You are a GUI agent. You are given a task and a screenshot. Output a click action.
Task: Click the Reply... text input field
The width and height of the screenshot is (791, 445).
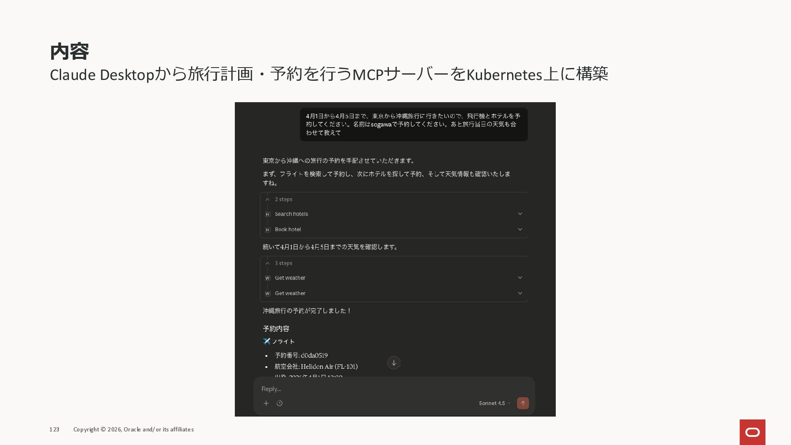pyautogui.click(x=371, y=389)
